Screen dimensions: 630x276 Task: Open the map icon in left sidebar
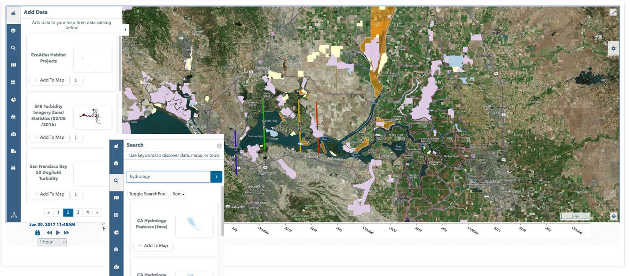[x=13, y=65]
